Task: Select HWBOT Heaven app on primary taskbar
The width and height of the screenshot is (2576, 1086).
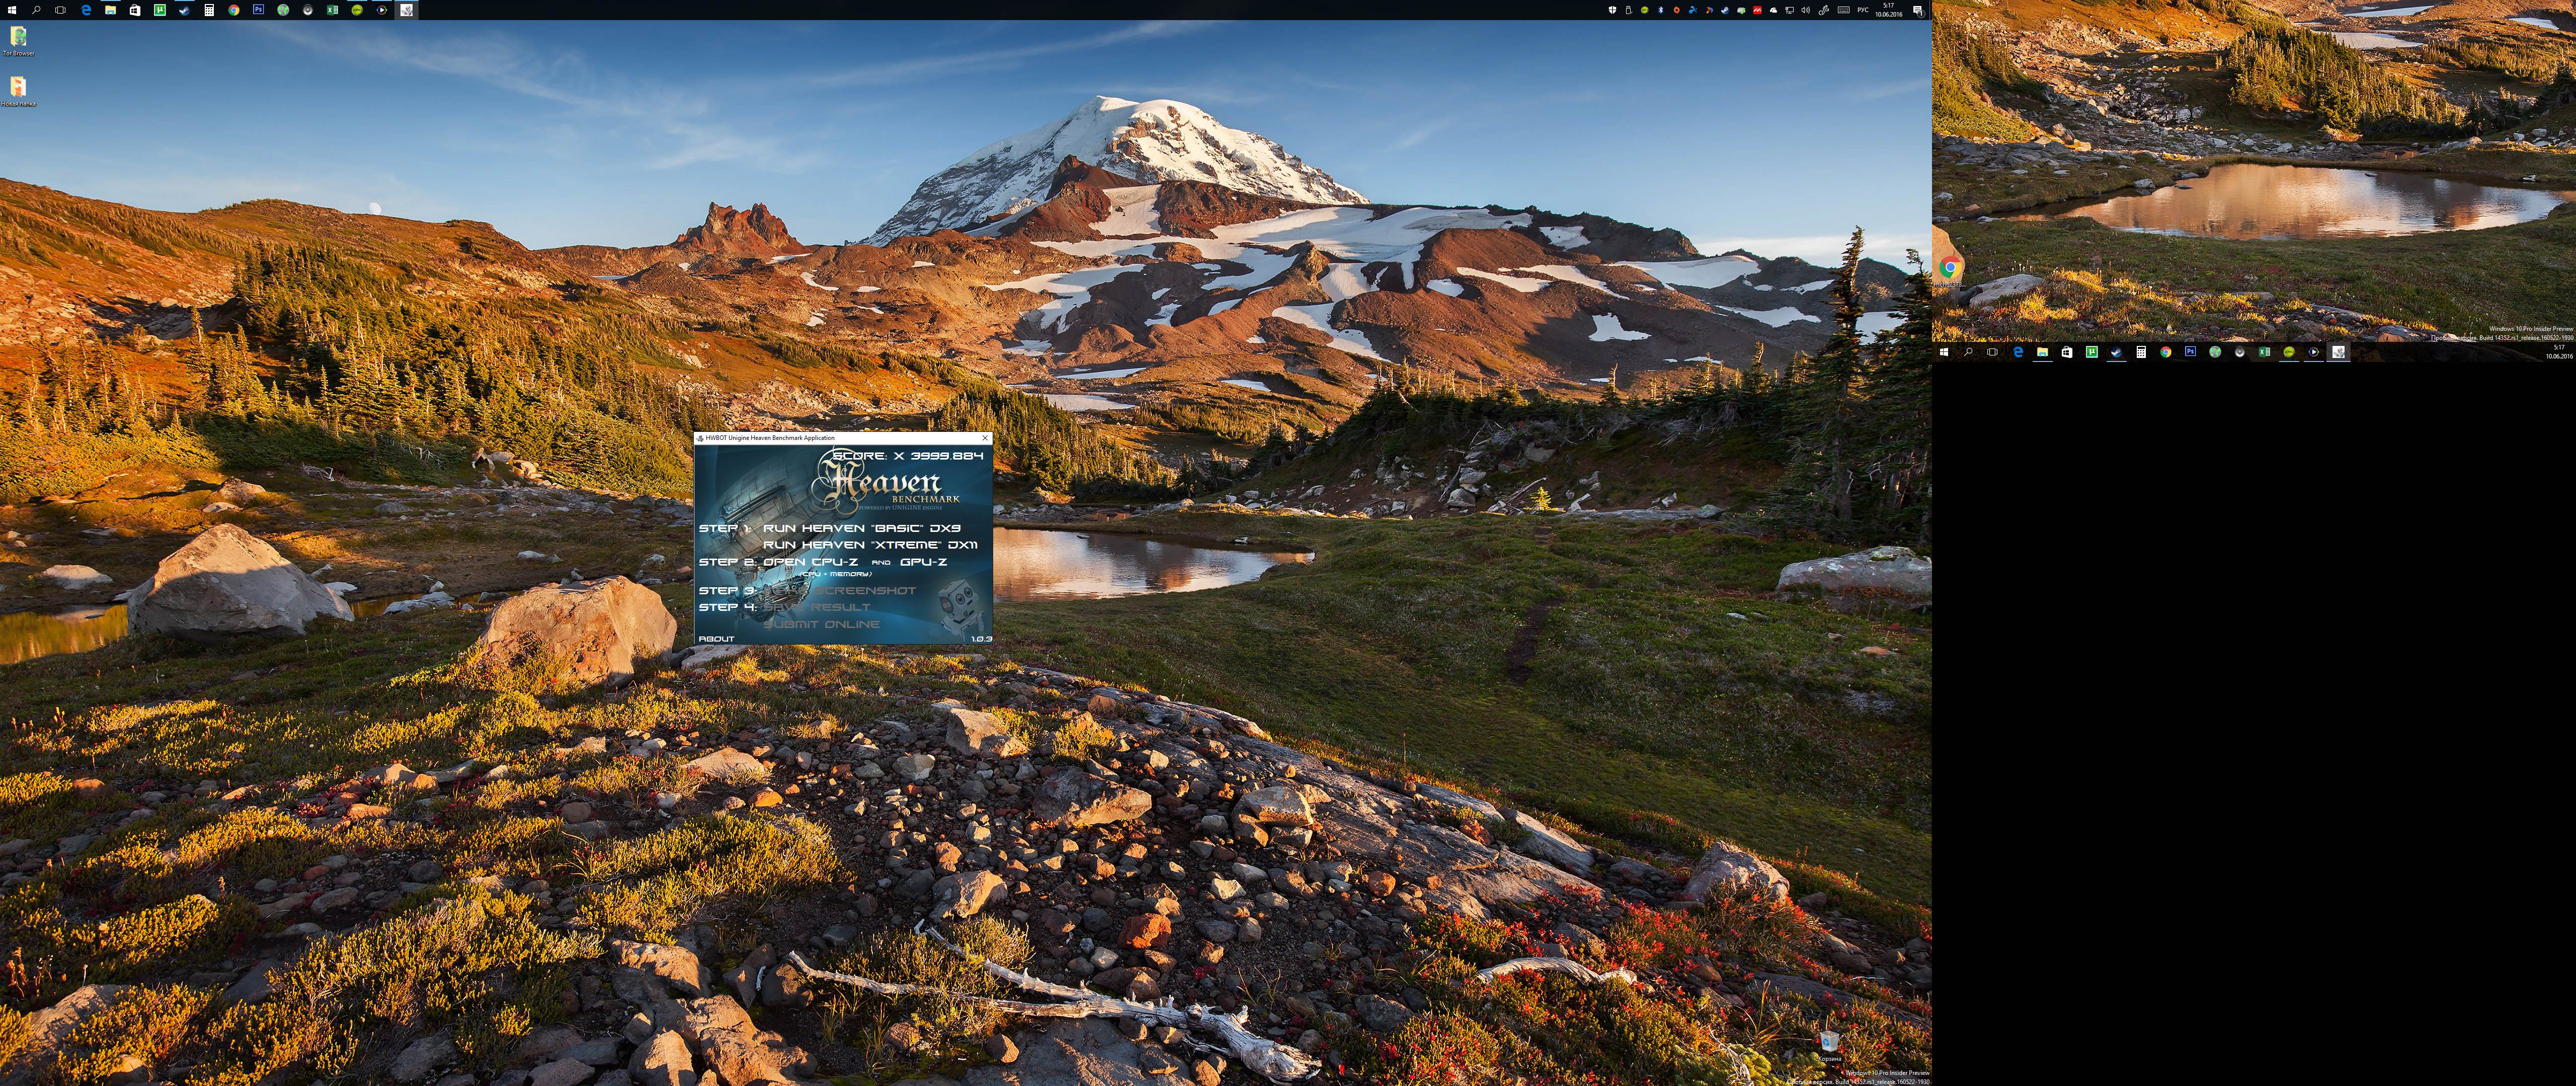Action: click(x=407, y=10)
